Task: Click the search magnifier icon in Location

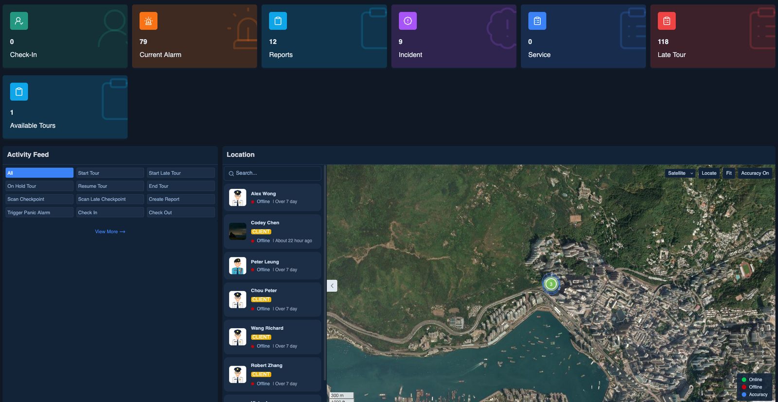Action: click(231, 173)
